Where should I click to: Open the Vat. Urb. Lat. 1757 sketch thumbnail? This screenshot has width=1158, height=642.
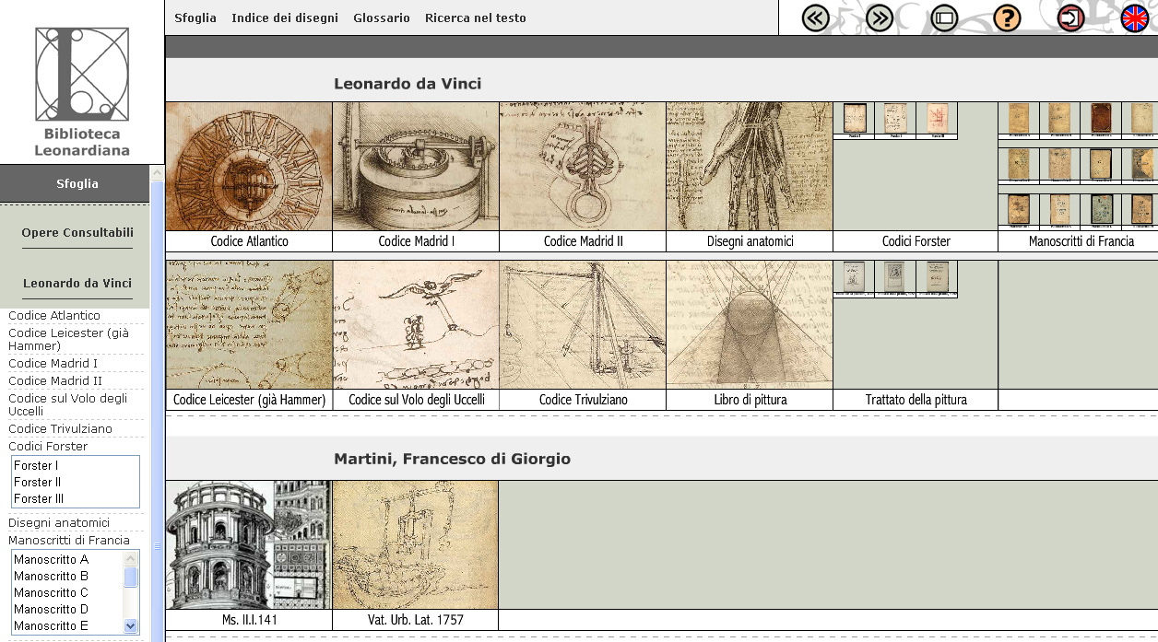415,544
